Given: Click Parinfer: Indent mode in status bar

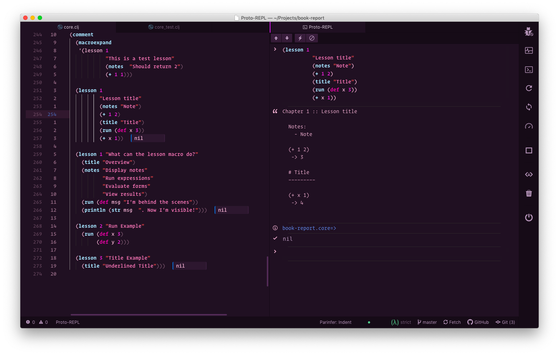Looking at the screenshot, I should tap(335, 322).
